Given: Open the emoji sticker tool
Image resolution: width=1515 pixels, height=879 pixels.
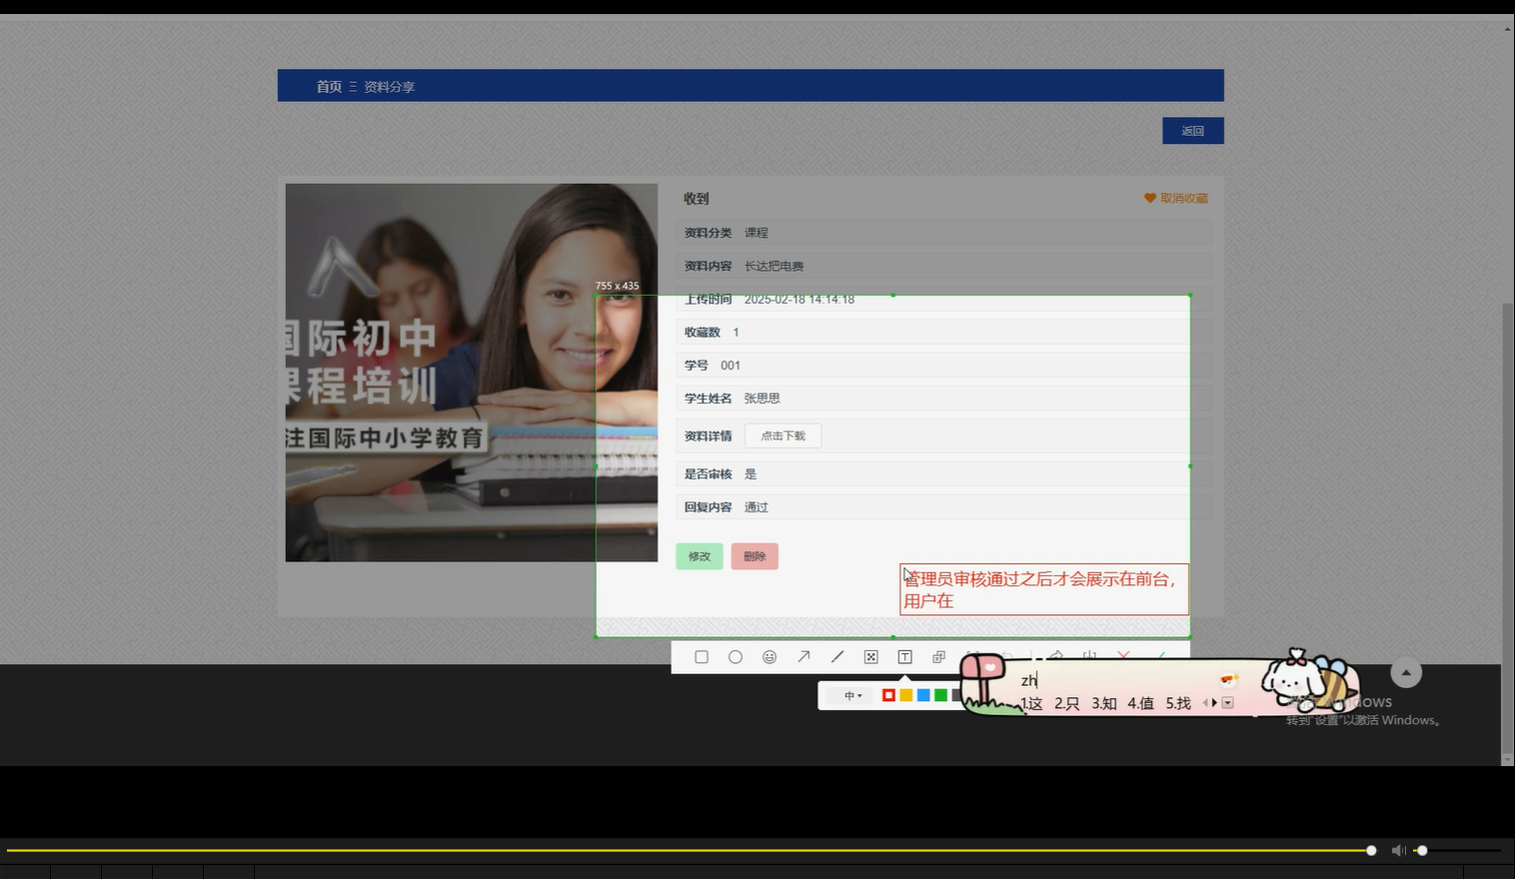Looking at the screenshot, I should [769, 657].
